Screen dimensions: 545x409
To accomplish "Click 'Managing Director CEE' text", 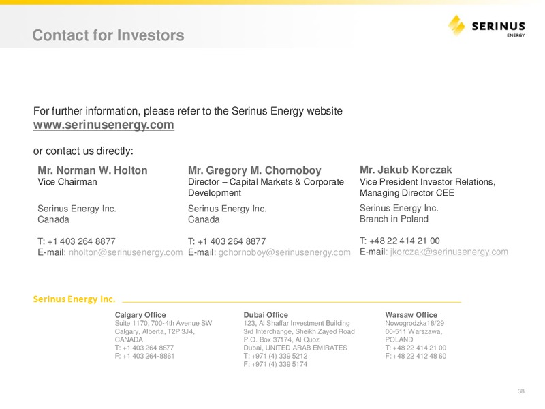I will 407,192.
